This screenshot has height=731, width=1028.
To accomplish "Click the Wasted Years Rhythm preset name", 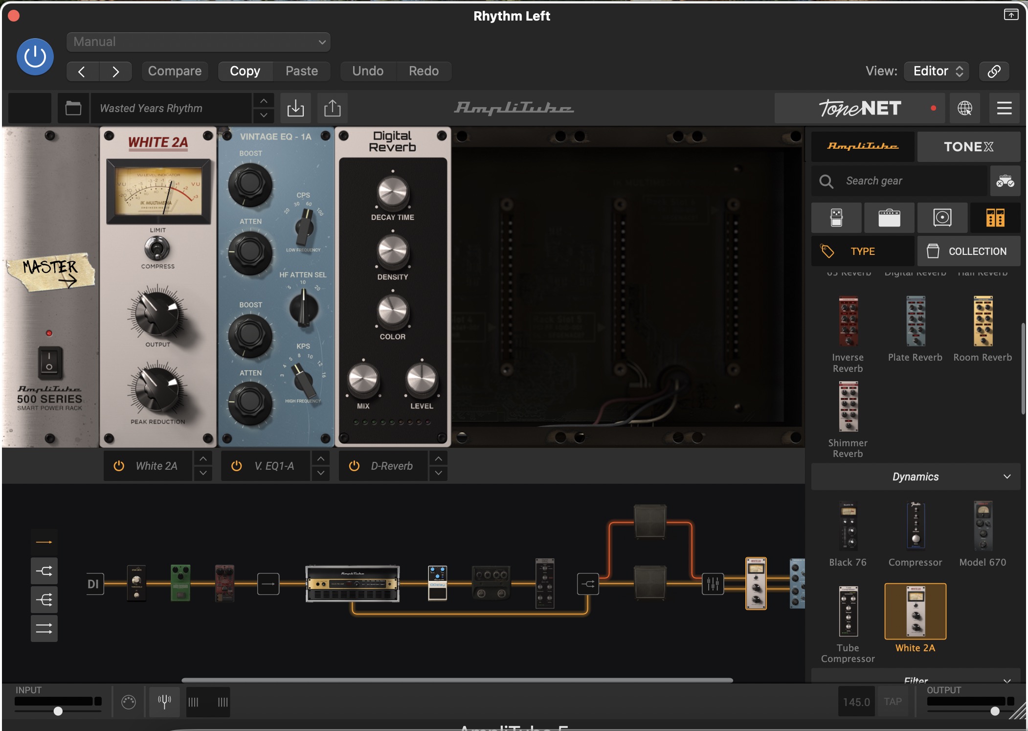I will click(171, 108).
